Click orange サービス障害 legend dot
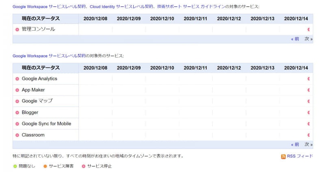This screenshot has width=325, height=172. coord(45,166)
